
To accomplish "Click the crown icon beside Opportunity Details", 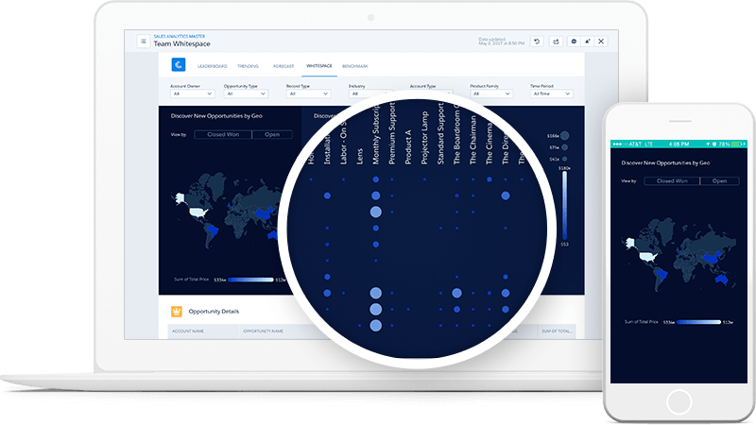I will coord(176,311).
